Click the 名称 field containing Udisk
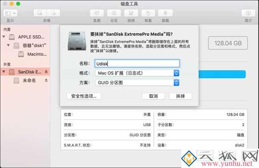This screenshot has width=259, height=168. pyautogui.click(x=137, y=63)
